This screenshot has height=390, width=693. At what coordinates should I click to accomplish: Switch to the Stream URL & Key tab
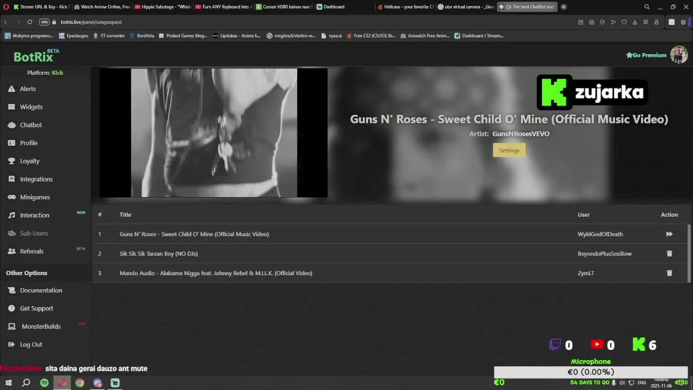(41, 7)
